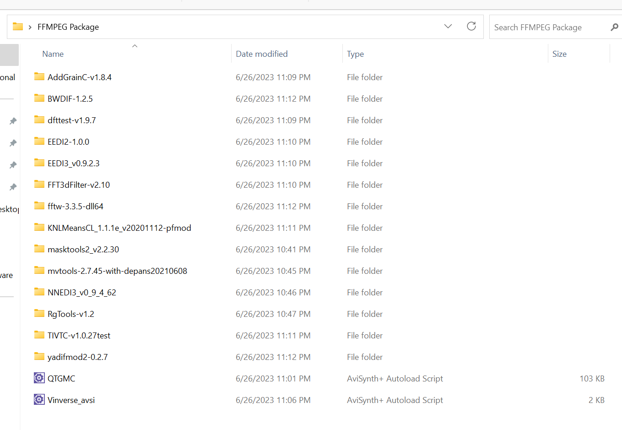Select the BWDIF-1.2.5 file name

(x=70, y=99)
